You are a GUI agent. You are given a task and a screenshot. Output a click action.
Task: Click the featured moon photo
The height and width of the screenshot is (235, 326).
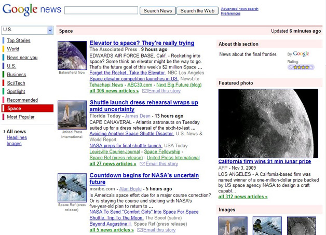point(268,123)
